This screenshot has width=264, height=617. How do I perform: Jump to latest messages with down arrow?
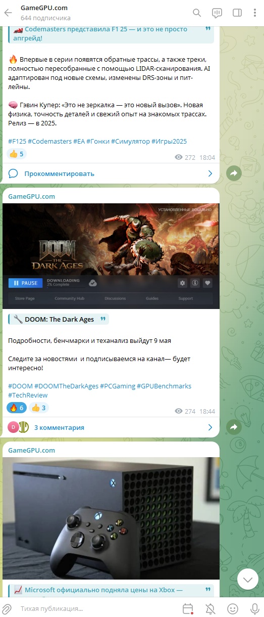[x=248, y=579]
